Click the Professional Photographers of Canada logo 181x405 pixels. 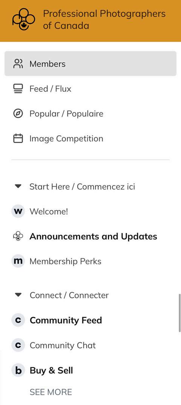(x=23, y=19)
